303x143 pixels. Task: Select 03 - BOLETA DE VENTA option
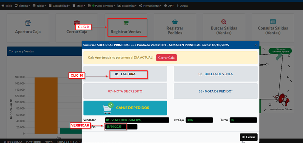tap(215, 74)
